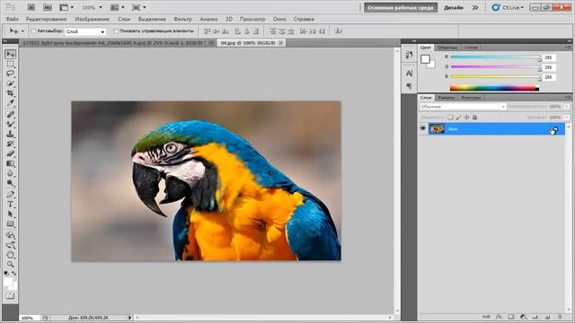The height and width of the screenshot is (323, 575).
Task: Open the Изображение menu
Action: 92,19
